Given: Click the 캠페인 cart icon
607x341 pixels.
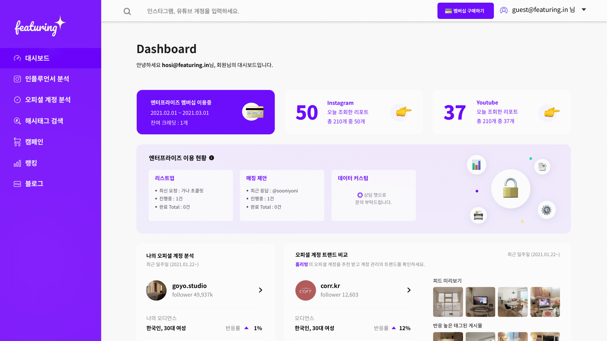Looking at the screenshot, I should pyautogui.click(x=17, y=142).
